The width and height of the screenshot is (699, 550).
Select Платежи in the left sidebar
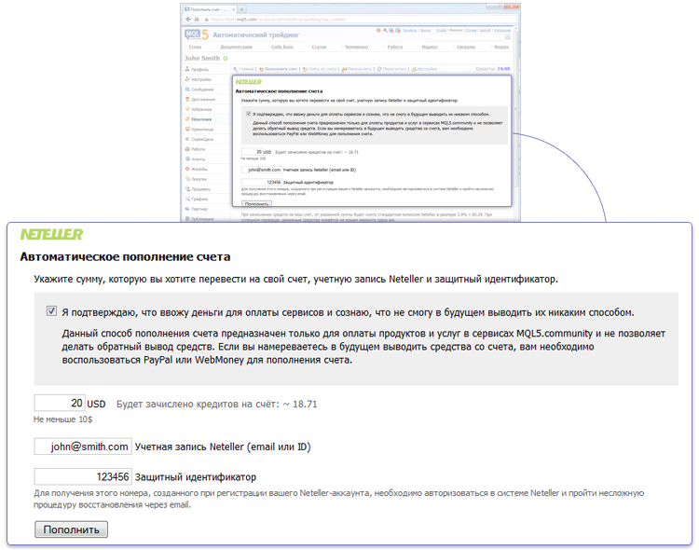click(x=201, y=119)
